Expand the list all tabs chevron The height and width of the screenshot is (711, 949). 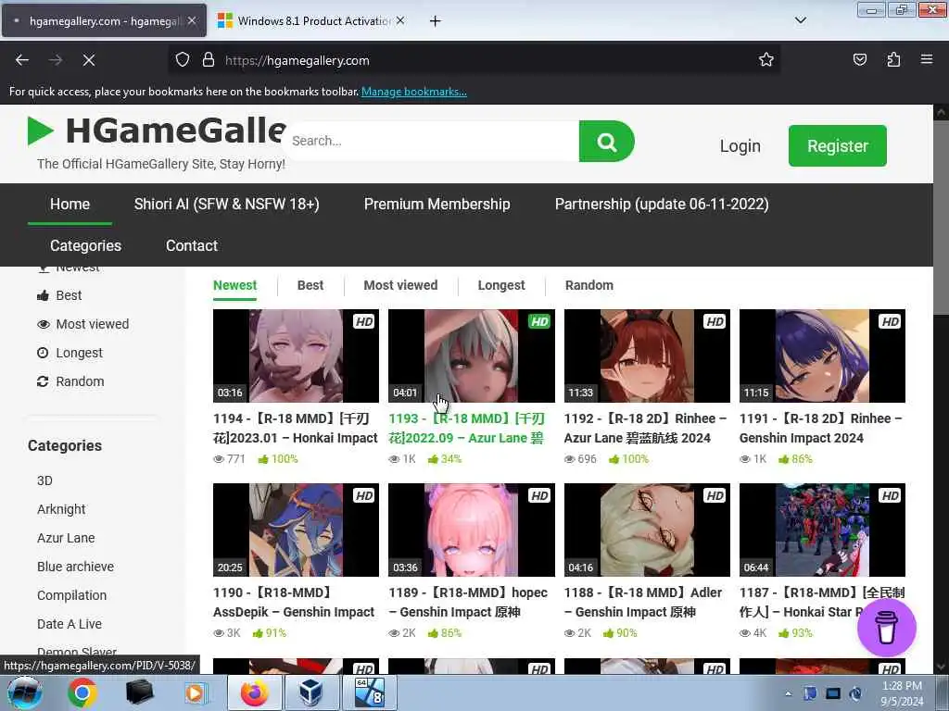click(x=800, y=20)
